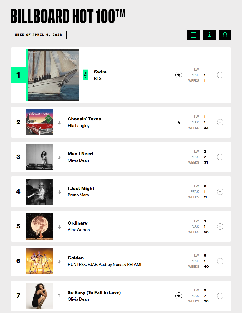The image size is (242, 313).
Task: Expand the Ordinary row plus button
Action: point(220,226)
